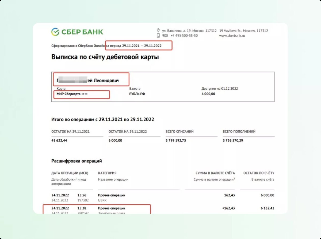The width and height of the screenshot is (321, 239).
Task: Select balance 6 162,43
Action: (267, 208)
